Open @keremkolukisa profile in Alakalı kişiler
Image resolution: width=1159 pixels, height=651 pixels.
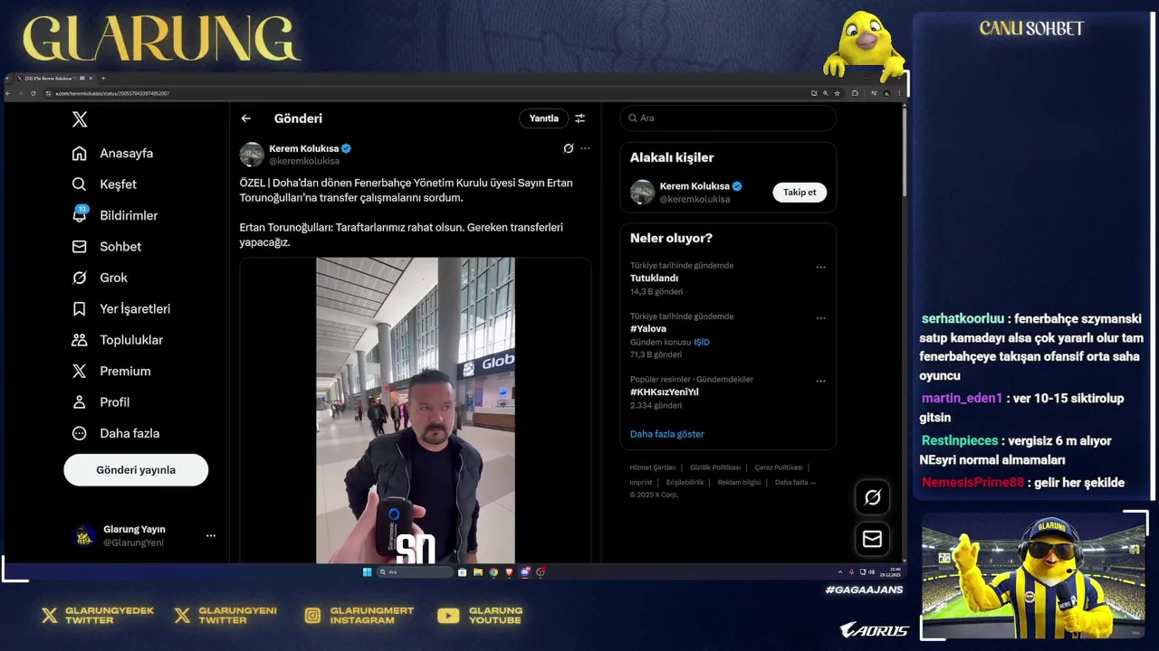694,199
